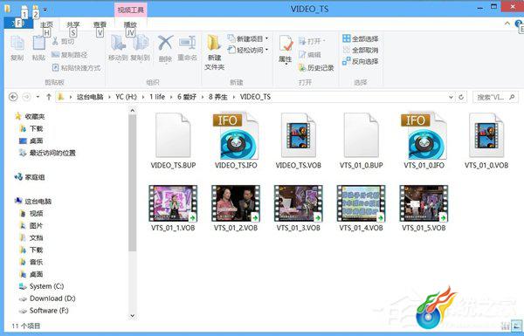Image resolution: width=524 pixels, height=336 pixels.
Task: Open System (C:) in navigation pane
Action: (46, 286)
